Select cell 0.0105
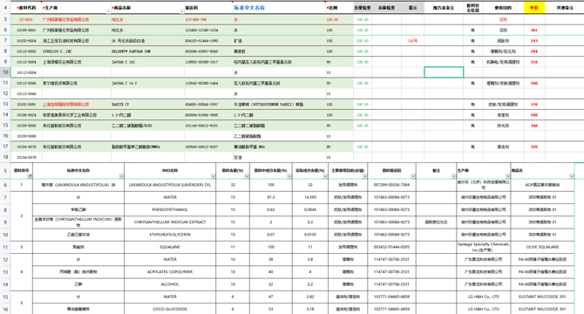The width and height of the screenshot is (584, 314). click(310, 235)
